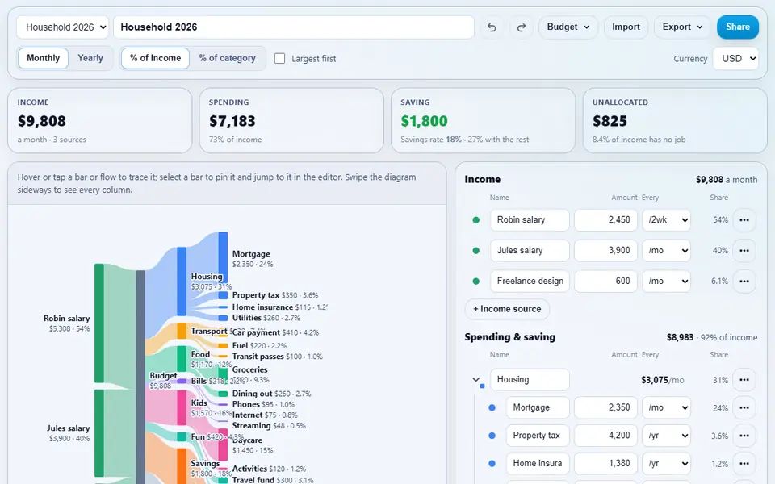Viewport: 775px width, 484px height.
Task: Select the Housing bar in the diagram
Action: pos(182,282)
